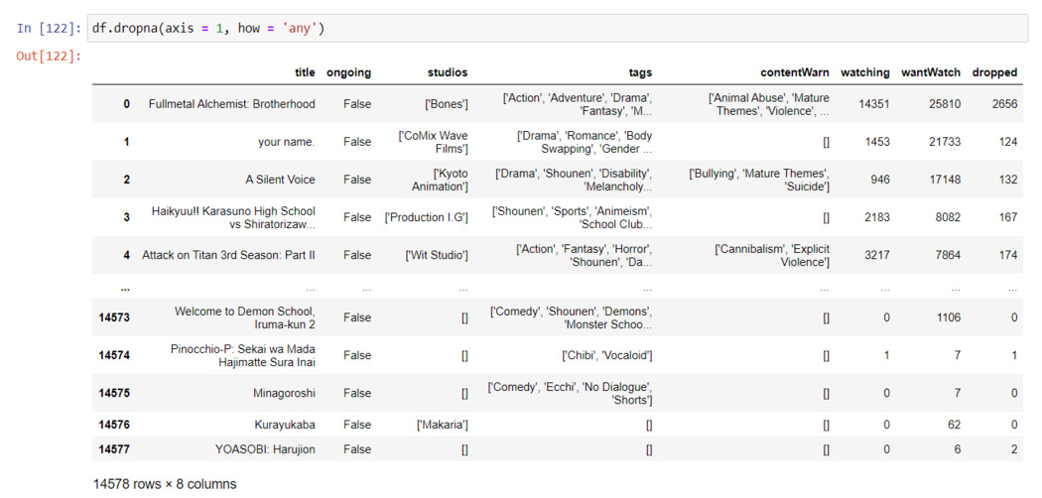Click the Out[122] output prompt
The width and height of the screenshot is (1042, 498).
click(50, 56)
